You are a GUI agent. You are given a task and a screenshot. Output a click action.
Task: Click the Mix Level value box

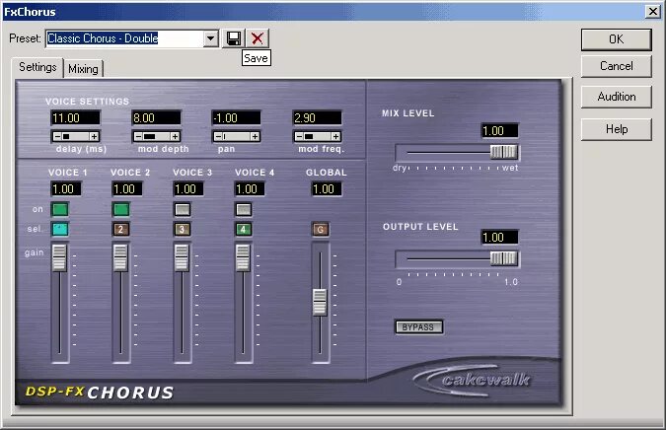pyautogui.click(x=499, y=131)
